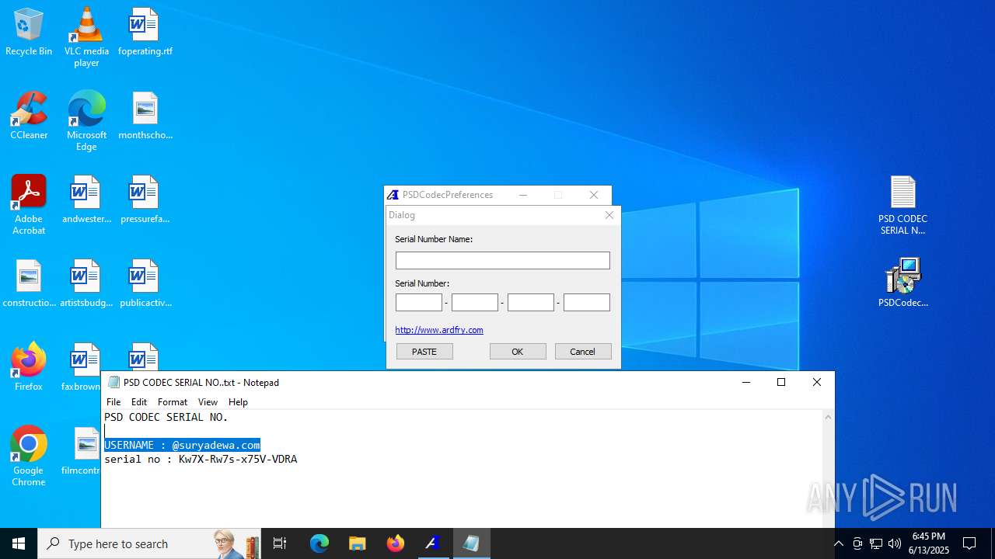Select the filmcontr... file icon on desktop
Image resolution: width=995 pixels, height=559 pixels.
pos(84,452)
